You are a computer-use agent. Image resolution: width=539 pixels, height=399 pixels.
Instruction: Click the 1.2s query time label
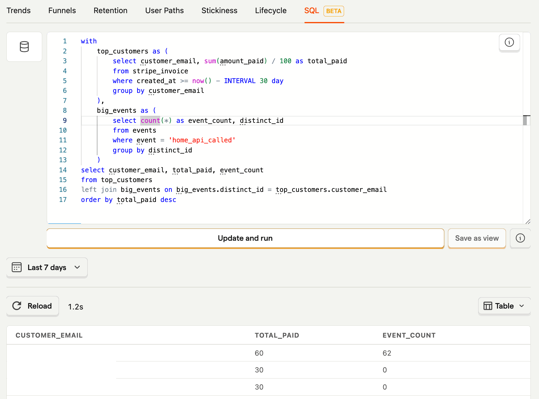tap(75, 306)
